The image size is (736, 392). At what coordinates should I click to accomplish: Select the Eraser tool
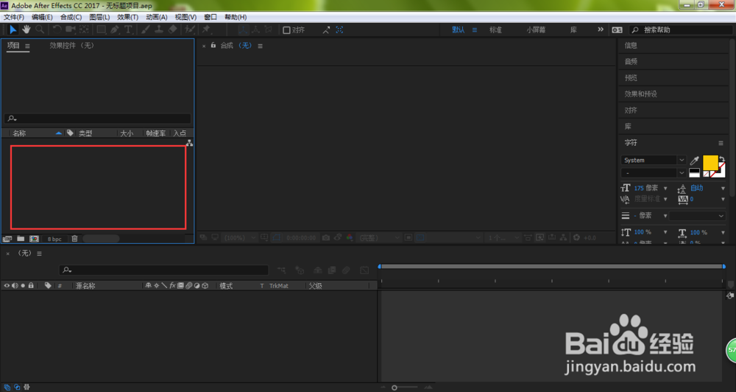pos(172,29)
